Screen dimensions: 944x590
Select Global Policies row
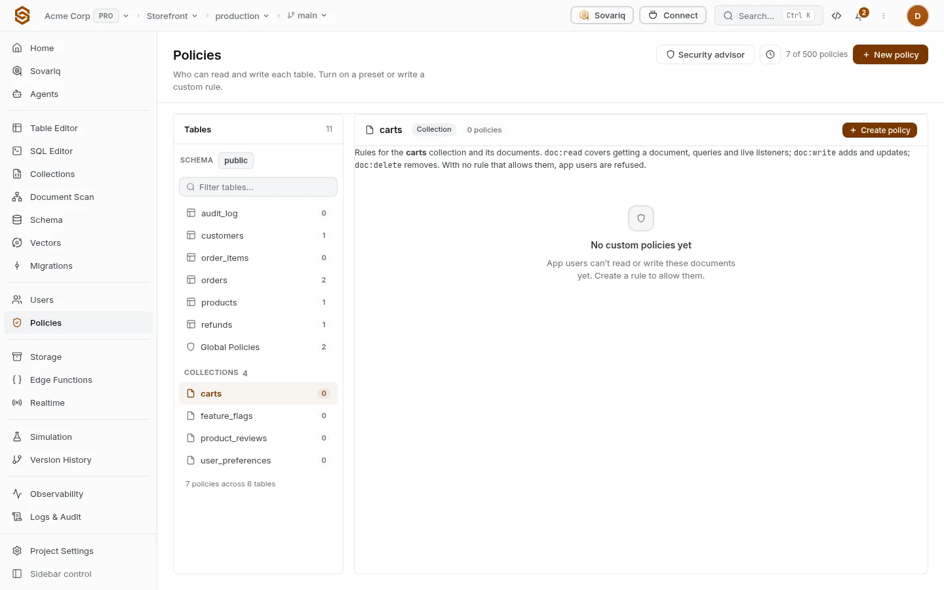coord(258,347)
